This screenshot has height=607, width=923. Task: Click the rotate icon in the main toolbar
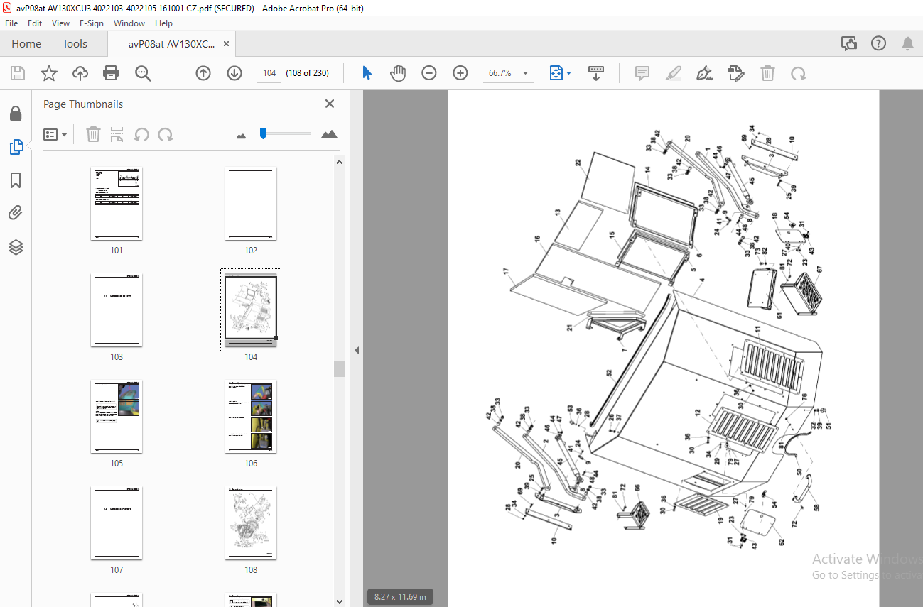pyautogui.click(x=799, y=73)
